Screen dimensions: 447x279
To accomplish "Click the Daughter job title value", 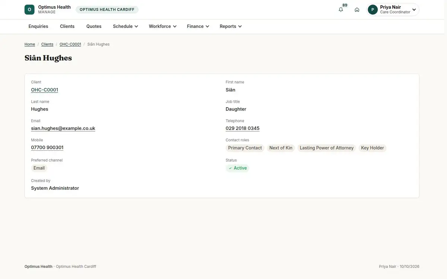I will click(x=236, y=109).
